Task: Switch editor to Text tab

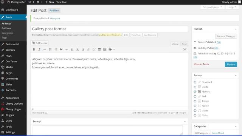Action: (184, 44)
